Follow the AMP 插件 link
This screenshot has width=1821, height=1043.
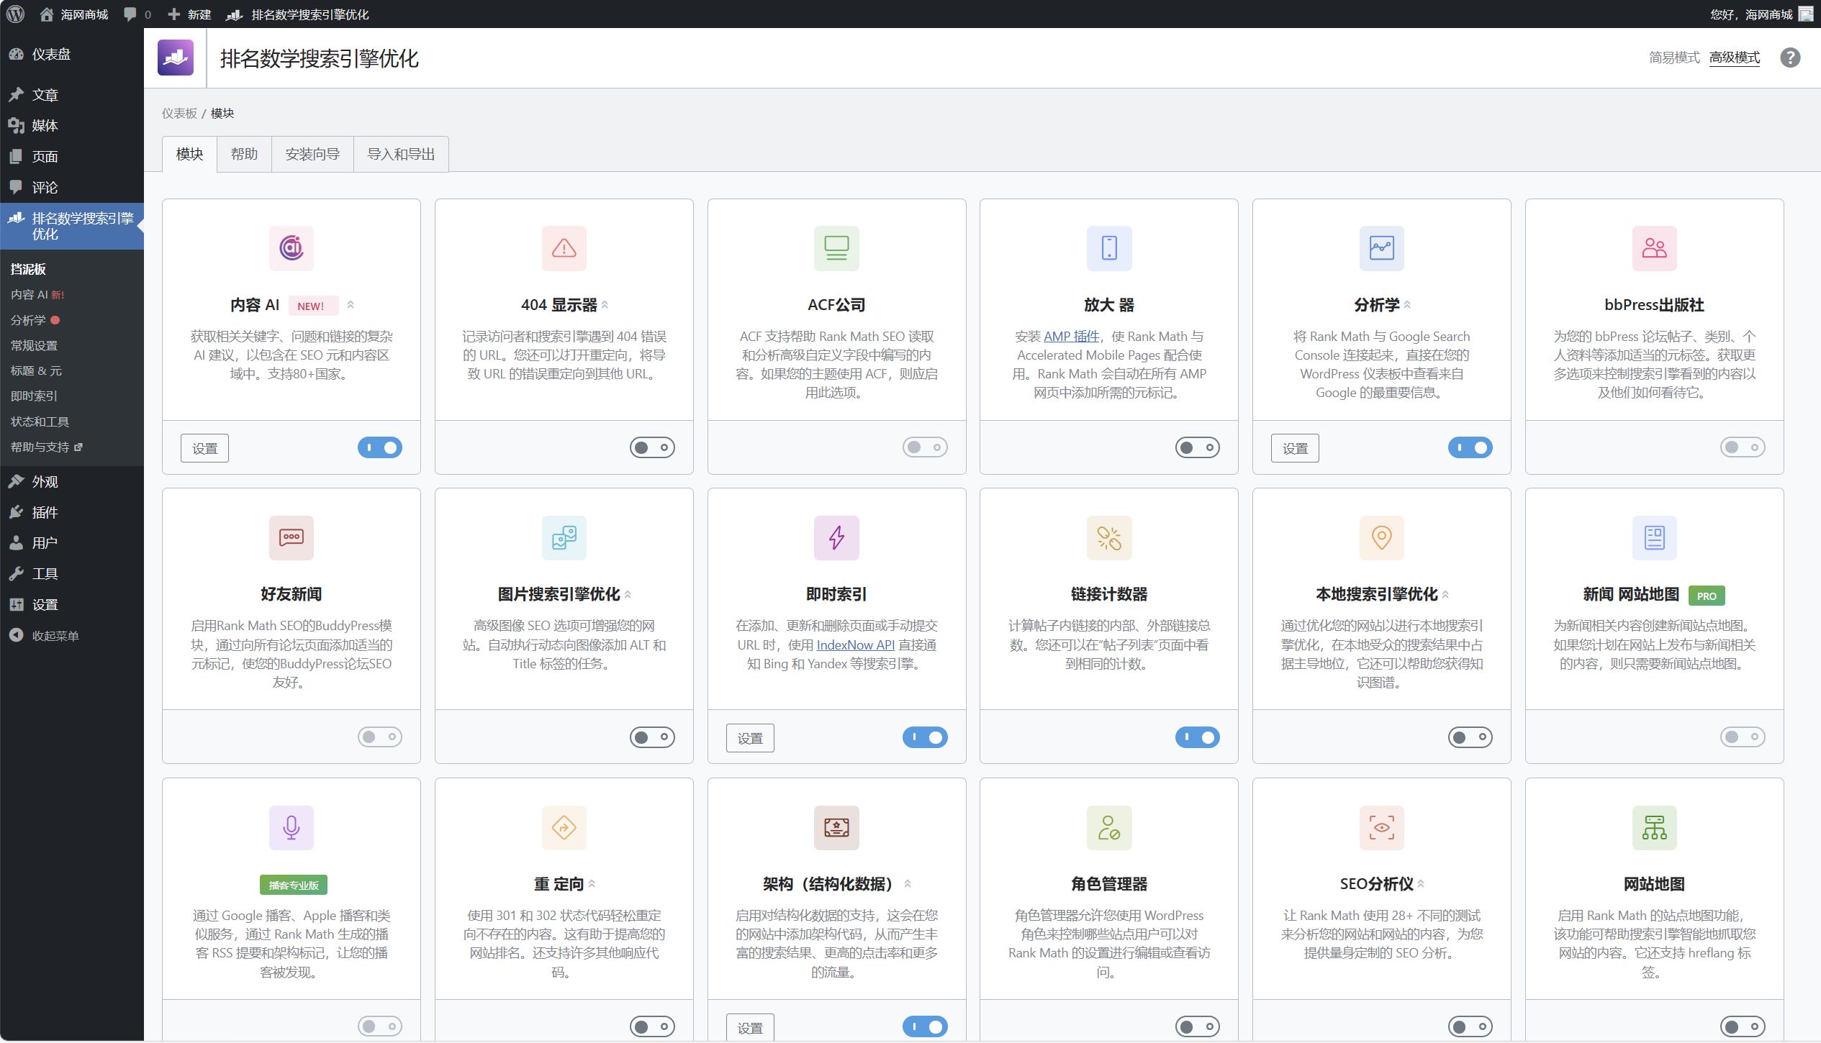tap(1071, 336)
